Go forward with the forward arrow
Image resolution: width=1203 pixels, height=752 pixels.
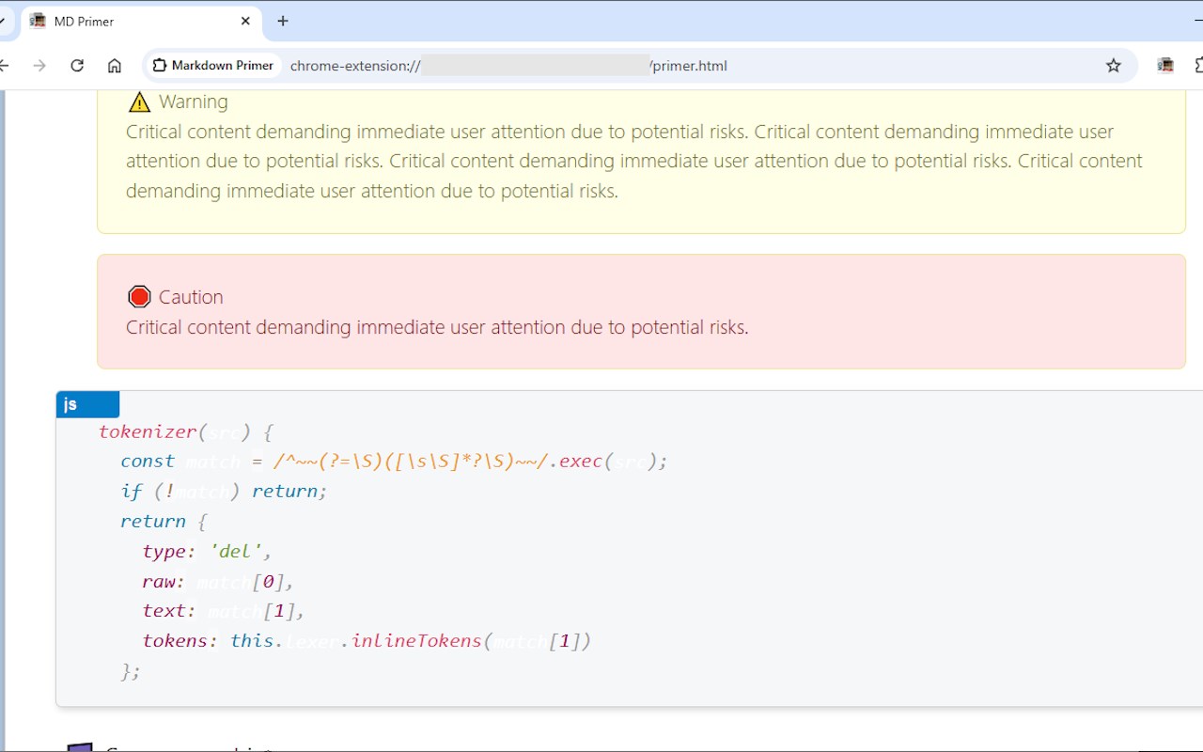tap(39, 66)
